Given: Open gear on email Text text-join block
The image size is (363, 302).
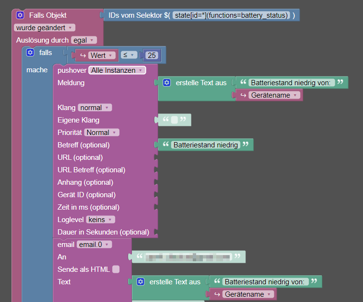Looking at the screenshot, I should (141, 282).
